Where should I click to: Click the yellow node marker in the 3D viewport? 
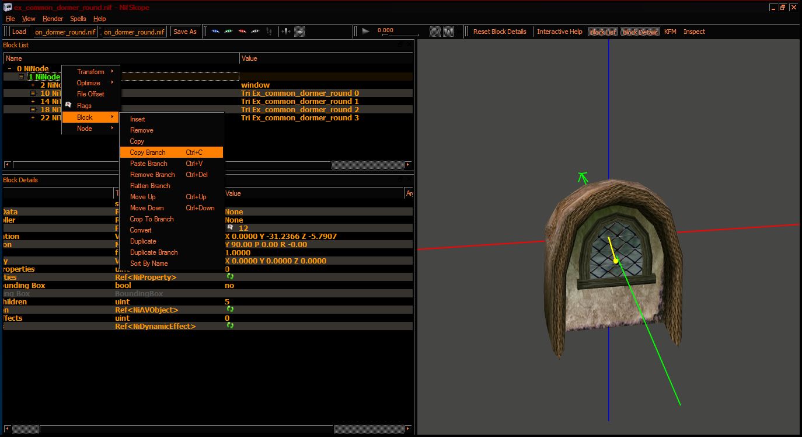click(x=616, y=261)
